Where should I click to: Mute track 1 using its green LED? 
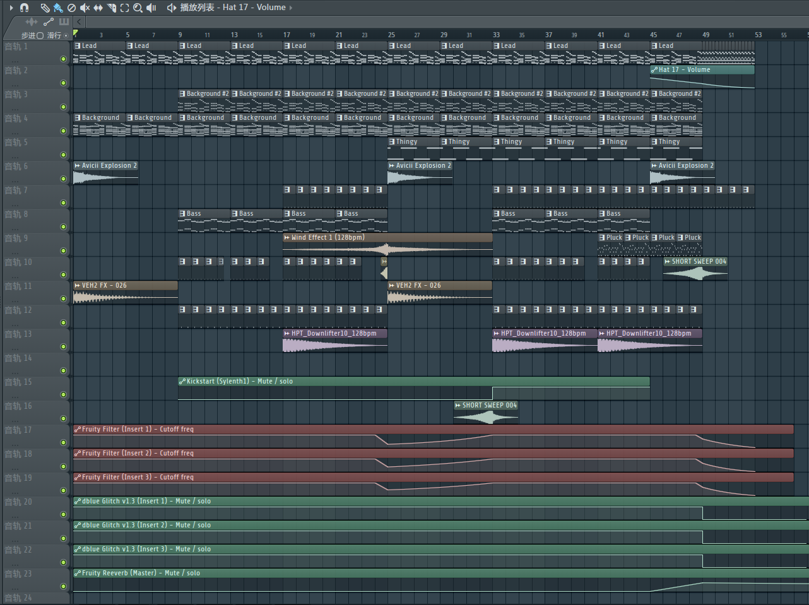click(63, 59)
